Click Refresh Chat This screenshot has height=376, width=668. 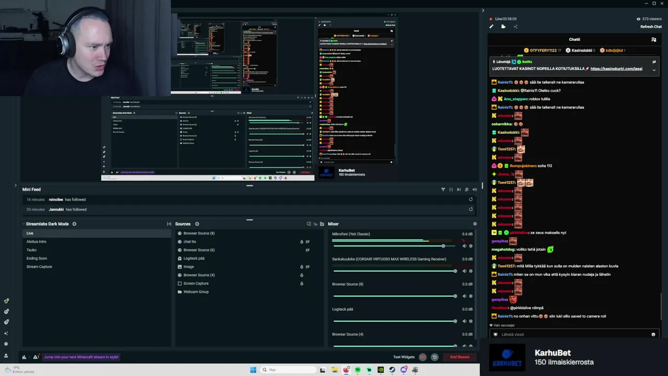coord(651,27)
